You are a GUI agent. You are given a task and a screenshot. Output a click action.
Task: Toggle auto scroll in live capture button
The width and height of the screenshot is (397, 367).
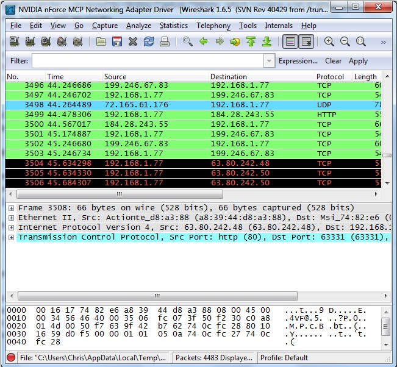click(306, 41)
